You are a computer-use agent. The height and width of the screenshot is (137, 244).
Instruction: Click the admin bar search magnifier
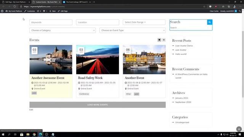pos(240,11)
